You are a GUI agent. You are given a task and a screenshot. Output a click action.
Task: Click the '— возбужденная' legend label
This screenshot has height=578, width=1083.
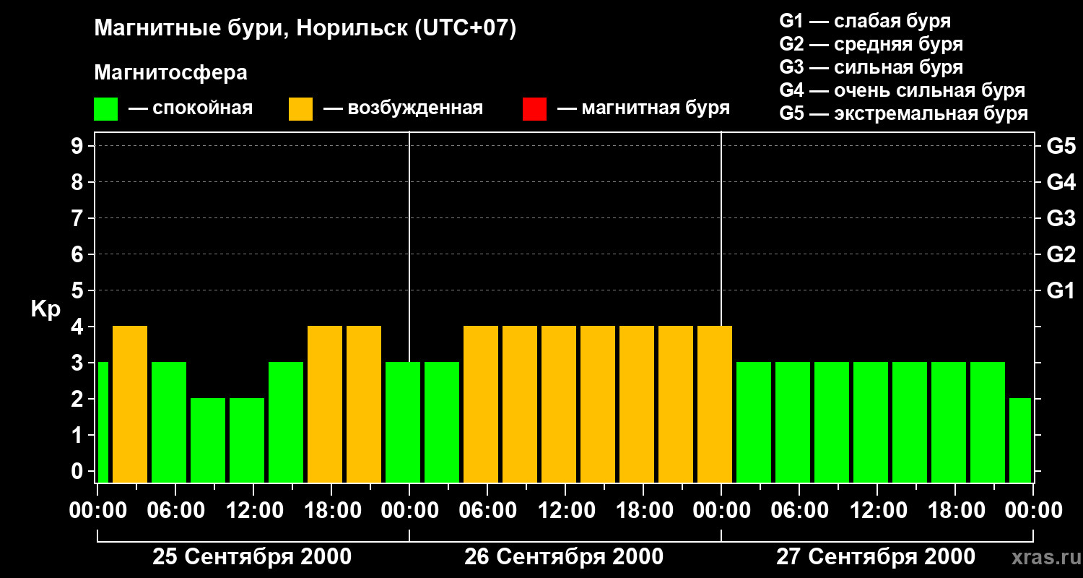point(403,108)
